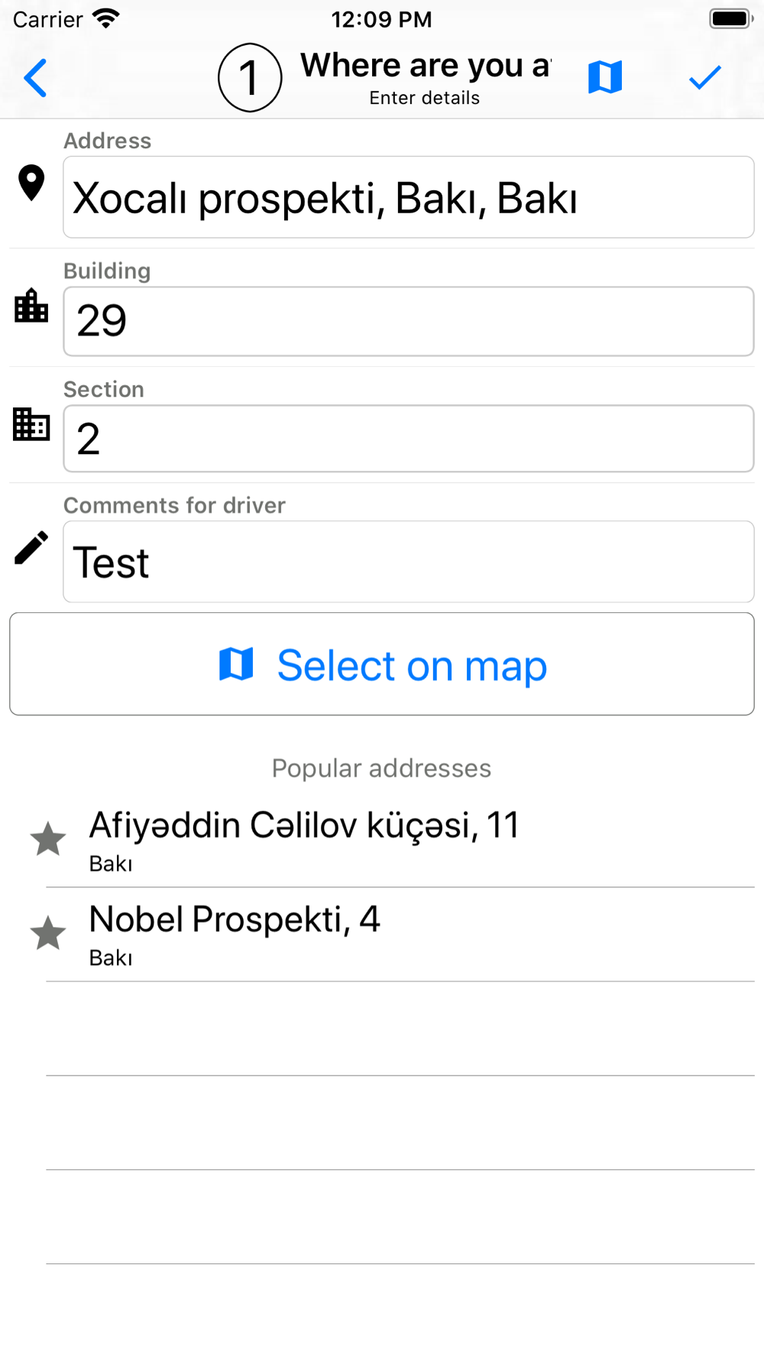The image size is (764, 1359).
Task: Tap the section grid building icon
Action: pyautogui.click(x=31, y=423)
